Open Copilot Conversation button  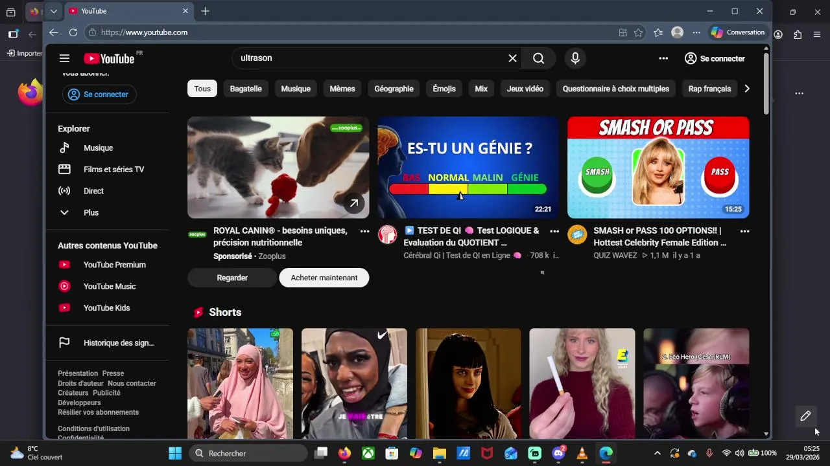tap(738, 32)
